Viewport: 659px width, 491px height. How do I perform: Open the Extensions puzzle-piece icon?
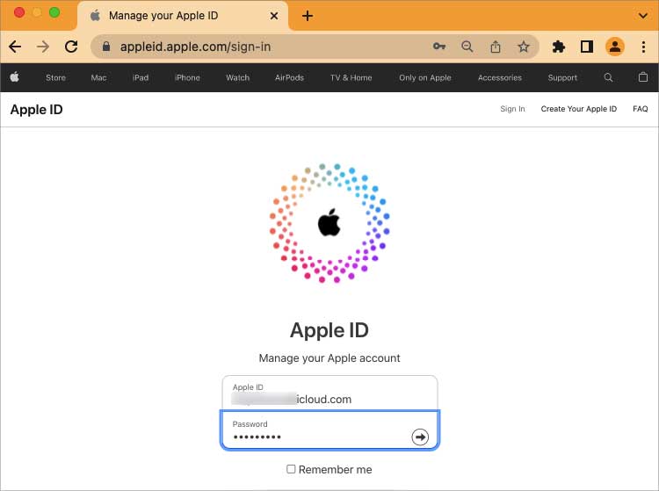(x=559, y=47)
